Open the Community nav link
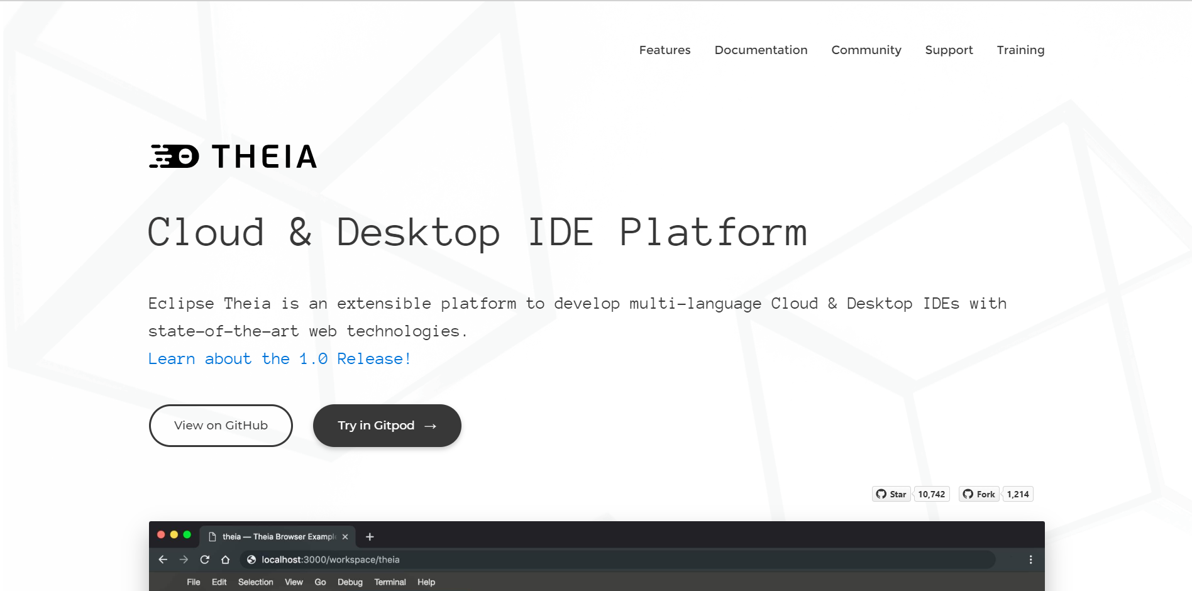The image size is (1192, 591). tap(866, 50)
